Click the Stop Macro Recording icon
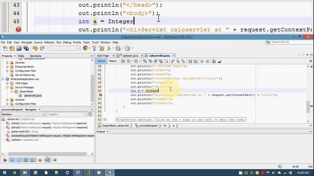314x176 pixels. click(207, 61)
